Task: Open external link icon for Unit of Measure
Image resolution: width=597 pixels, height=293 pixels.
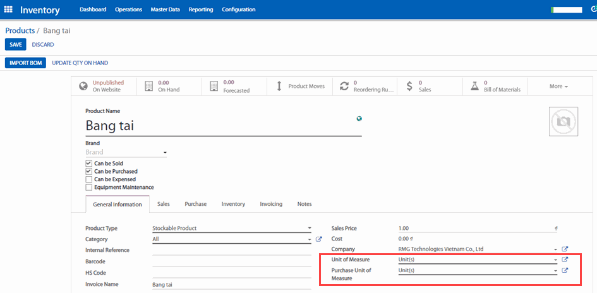Action: click(565, 260)
